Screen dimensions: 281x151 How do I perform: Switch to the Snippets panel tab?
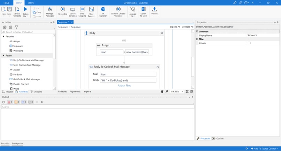36,92
